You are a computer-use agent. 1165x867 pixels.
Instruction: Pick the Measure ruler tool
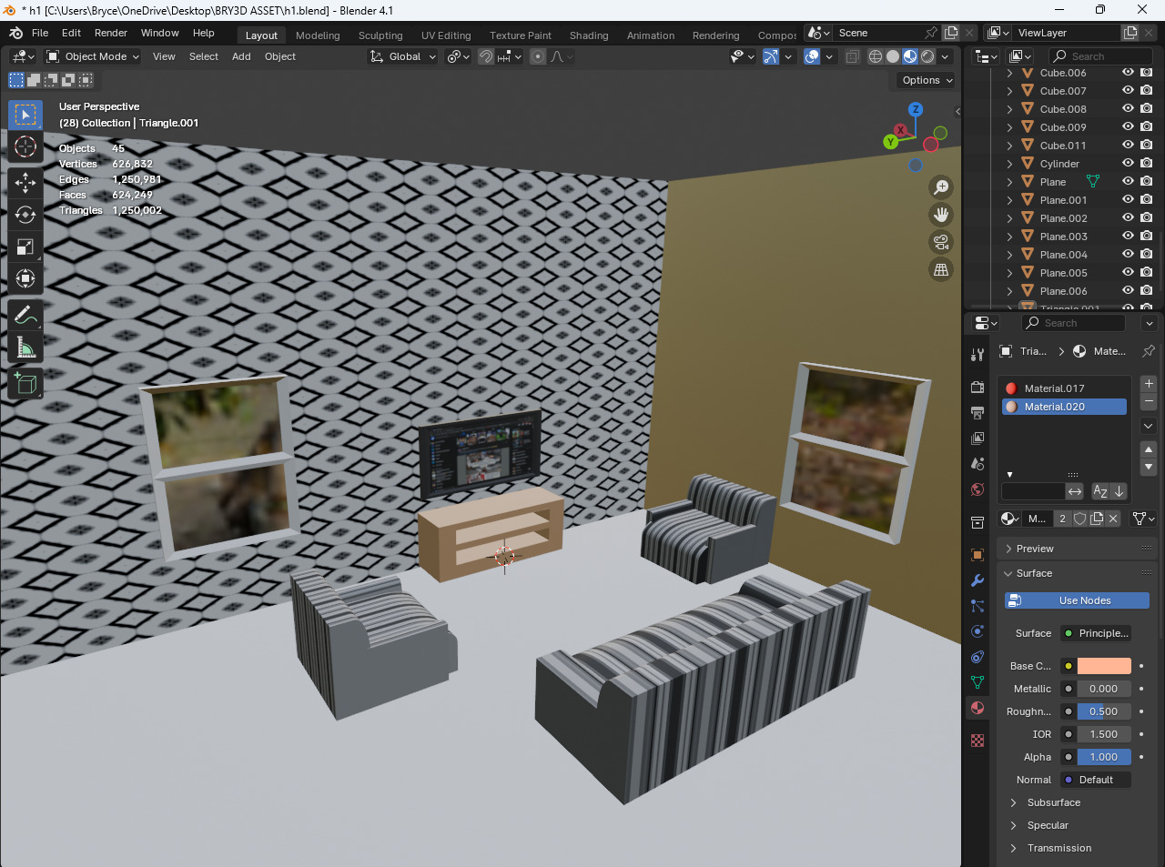point(25,348)
